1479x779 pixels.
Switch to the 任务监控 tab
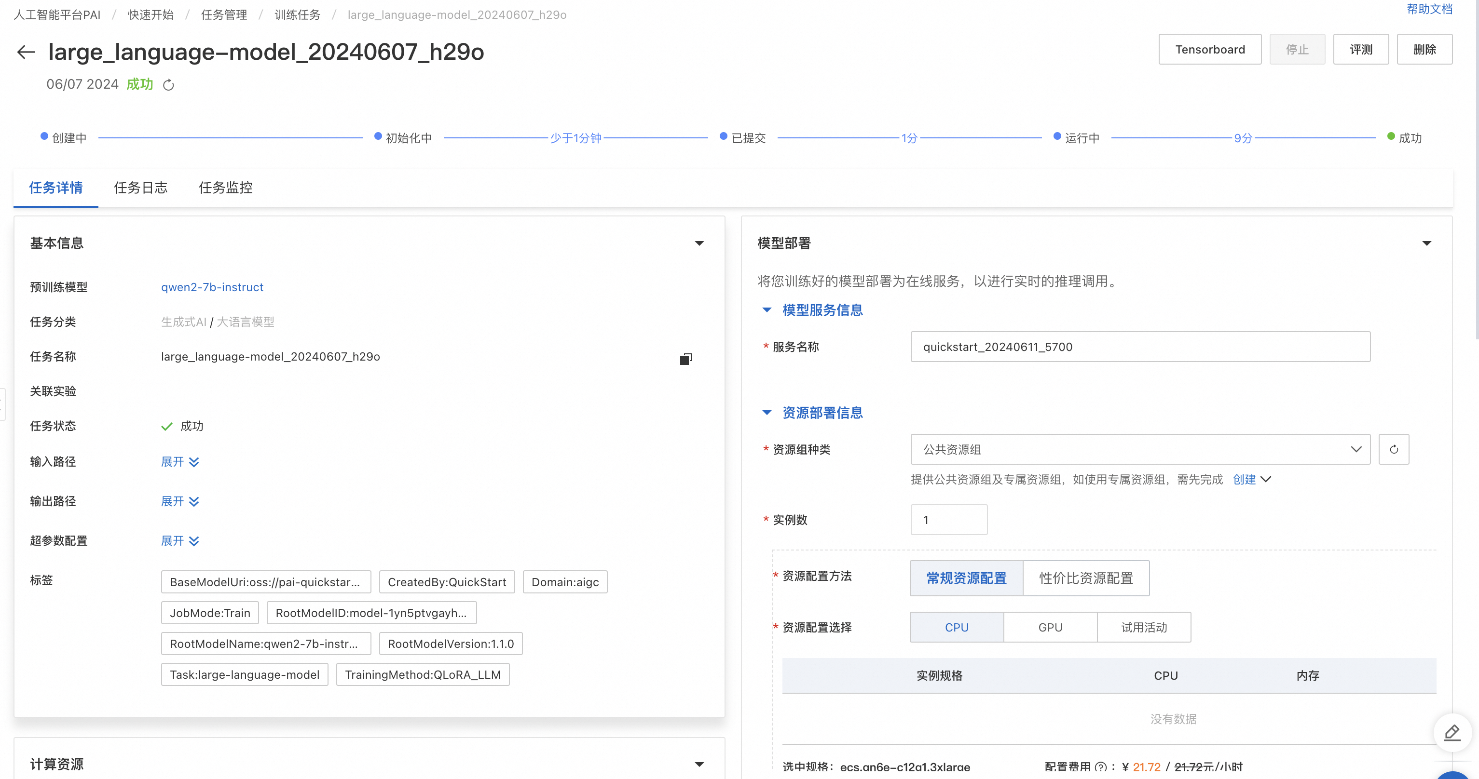pos(225,188)
